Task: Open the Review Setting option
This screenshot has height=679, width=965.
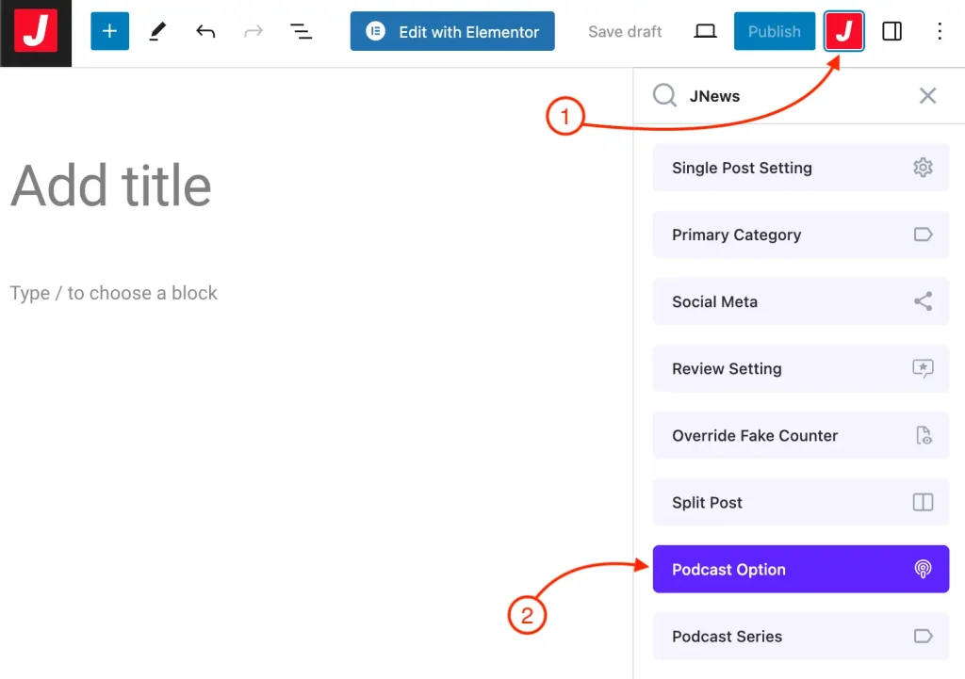Action: (x=800, y=369)
